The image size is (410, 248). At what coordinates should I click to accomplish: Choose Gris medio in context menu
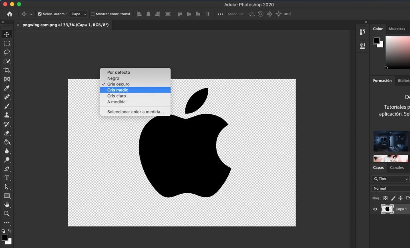(135, 90)
